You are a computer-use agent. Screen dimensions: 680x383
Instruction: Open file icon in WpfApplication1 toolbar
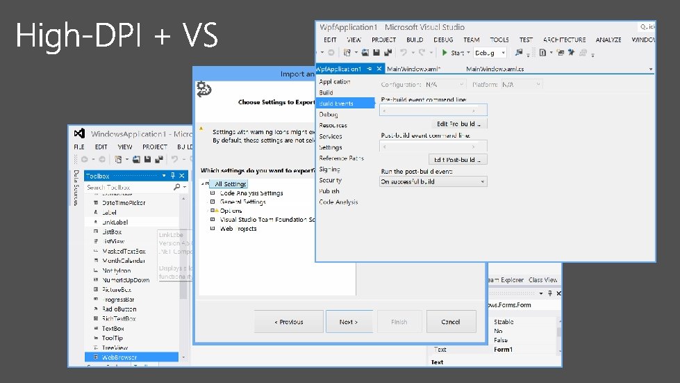point(365,53)
